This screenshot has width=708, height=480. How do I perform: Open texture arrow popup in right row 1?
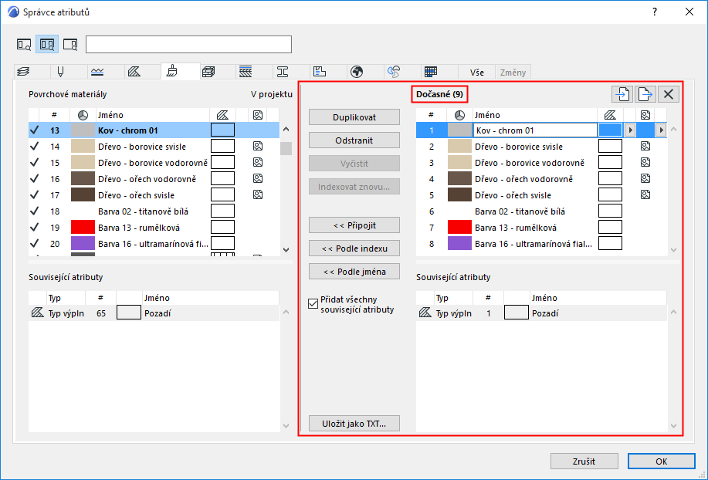coord(661,130)
